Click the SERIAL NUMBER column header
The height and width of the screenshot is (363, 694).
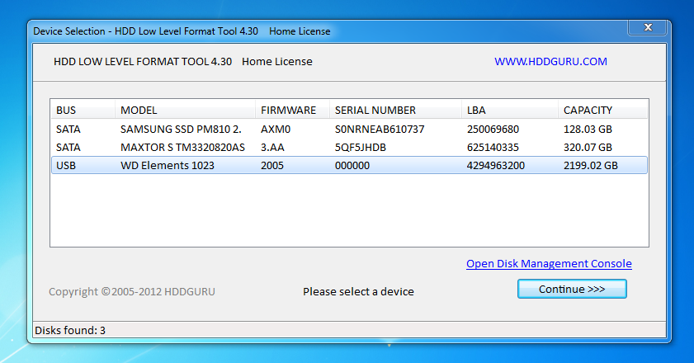point(395,110)
